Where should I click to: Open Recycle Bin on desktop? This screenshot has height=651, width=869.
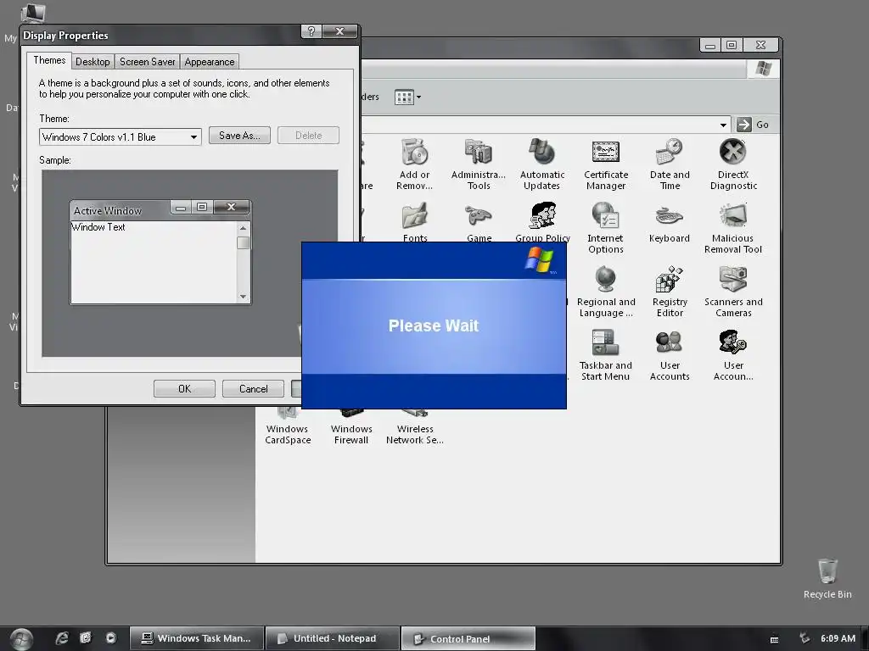point(827,578)
